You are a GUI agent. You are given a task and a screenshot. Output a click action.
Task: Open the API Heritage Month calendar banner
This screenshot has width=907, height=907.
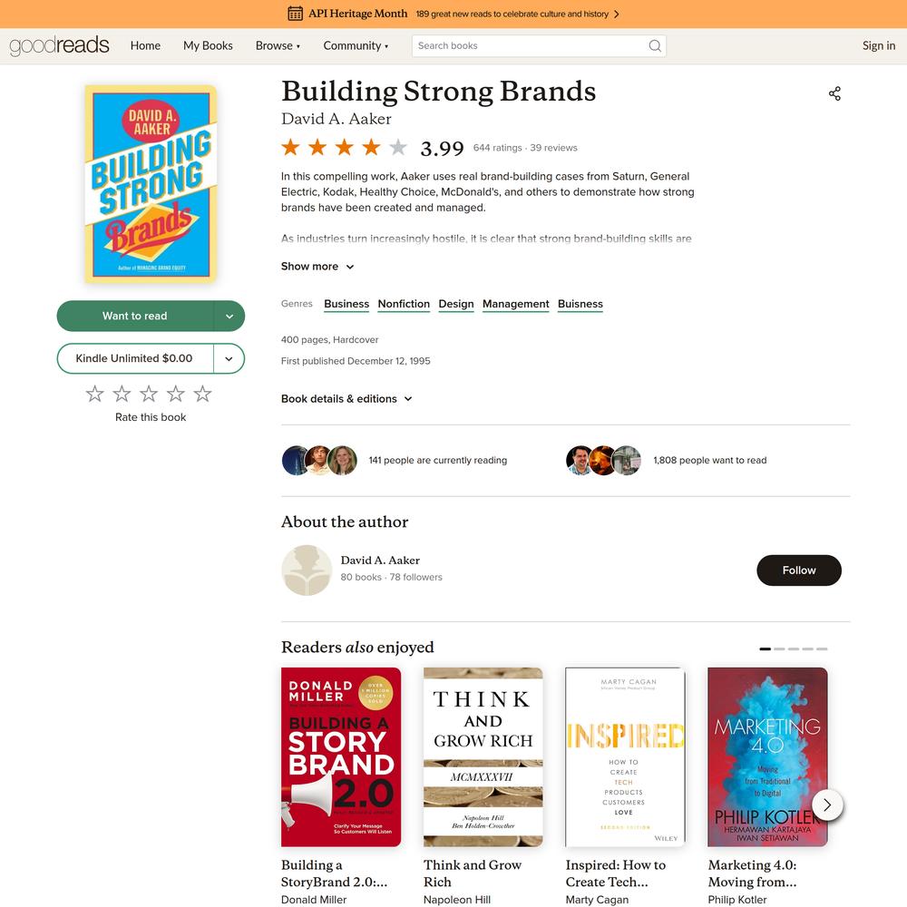pos(453,14)
